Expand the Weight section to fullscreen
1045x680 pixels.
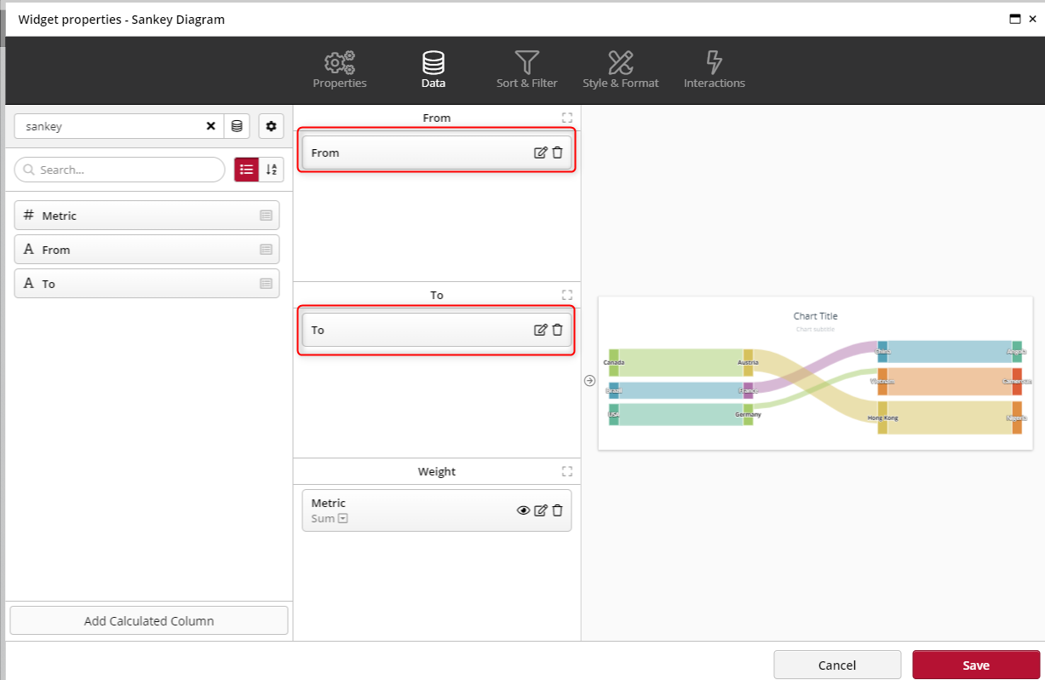567,470
